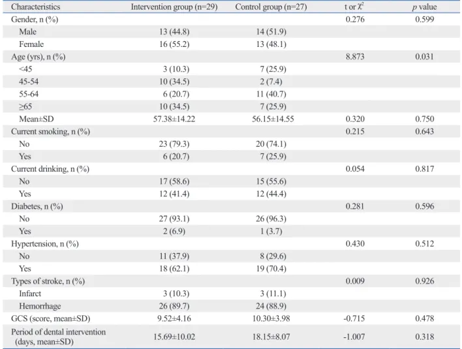Select the '20 (74.1)' cell
Viewport: 462px width, 349px height.
pos(271,144)
